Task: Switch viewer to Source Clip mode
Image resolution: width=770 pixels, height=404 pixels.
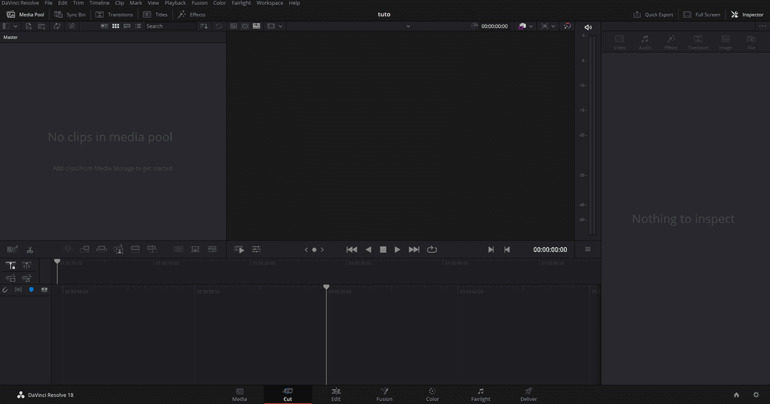Action: tap(234, 26)
